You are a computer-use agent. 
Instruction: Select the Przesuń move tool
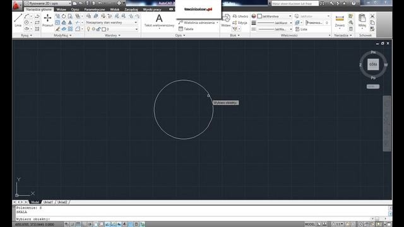[x=48, y=20]
